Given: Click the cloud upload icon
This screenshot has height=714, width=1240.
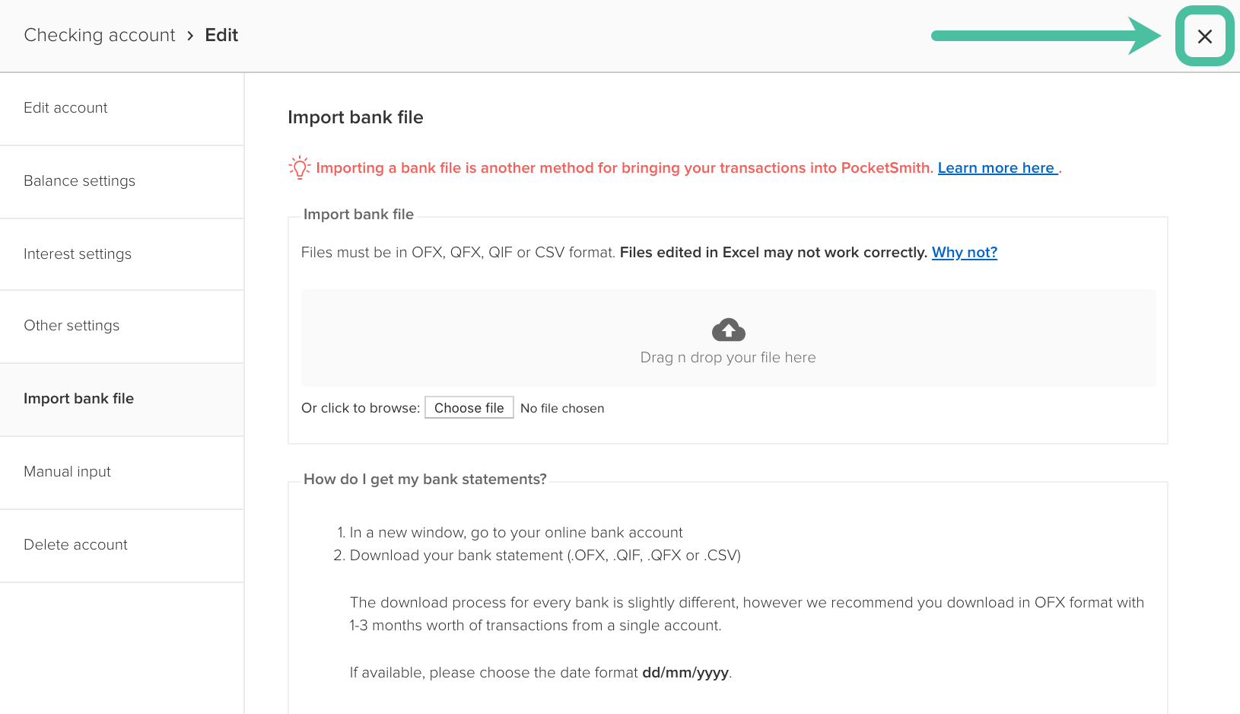Looking at the screenshot, I should click(728, 330).
